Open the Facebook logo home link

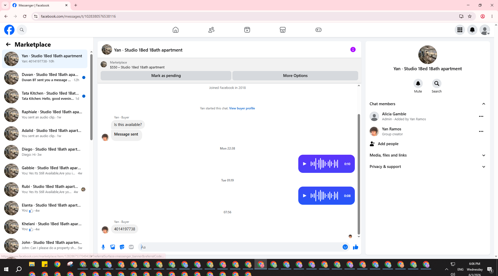9,30
